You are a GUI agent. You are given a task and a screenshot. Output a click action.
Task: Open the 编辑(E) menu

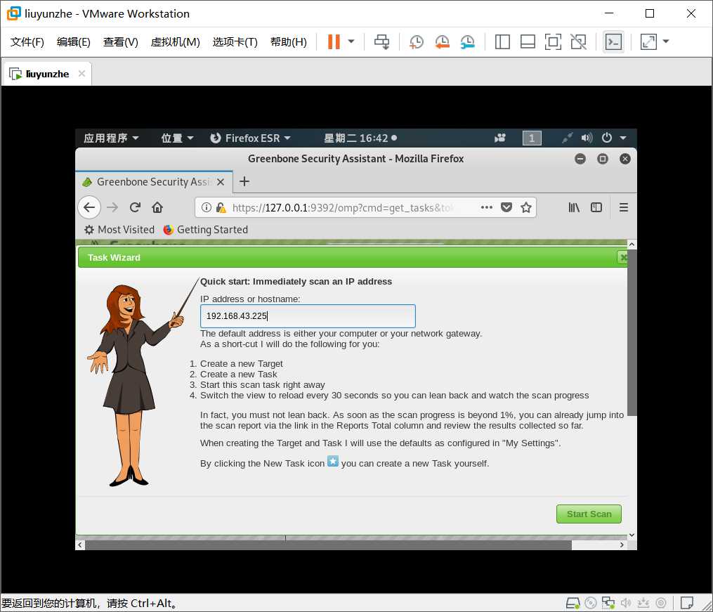coord(74,42)
